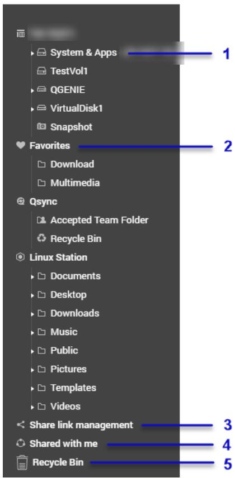The height and width of the screenshot is (478, 235).
Task: Click the Qsync sync icon
Action: click(21, 202)
